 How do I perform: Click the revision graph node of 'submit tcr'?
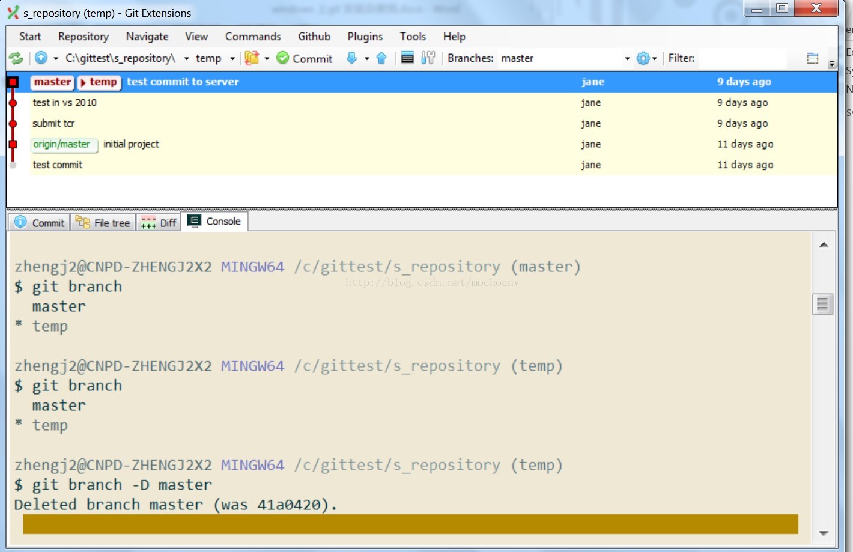pos(13,124)
